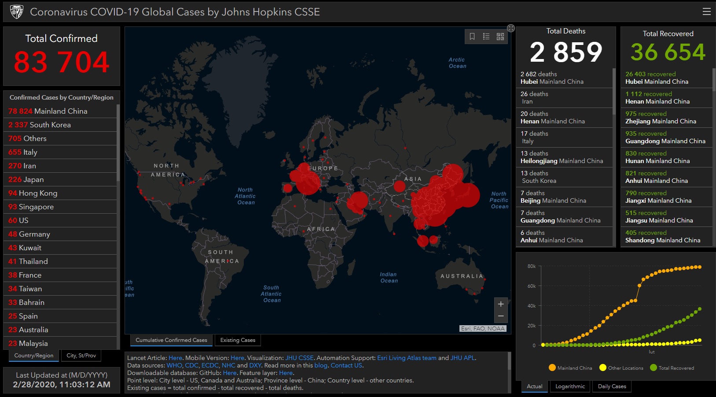The width and height of the screenshot is (716, 397).
Task: Open the WHO data source link
Action: point(174,365)
